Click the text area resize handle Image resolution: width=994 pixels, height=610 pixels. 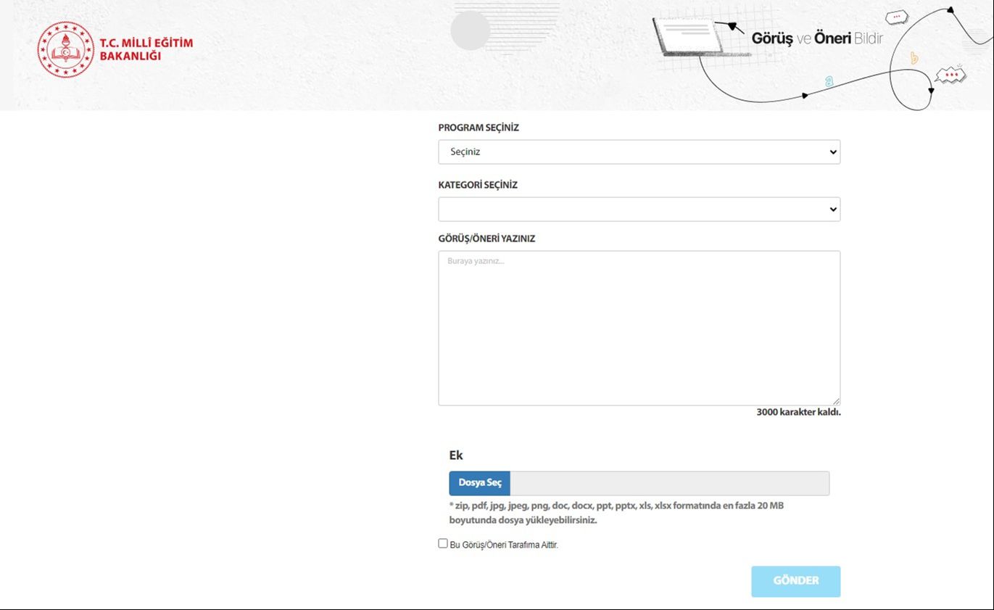pos(836,401)
